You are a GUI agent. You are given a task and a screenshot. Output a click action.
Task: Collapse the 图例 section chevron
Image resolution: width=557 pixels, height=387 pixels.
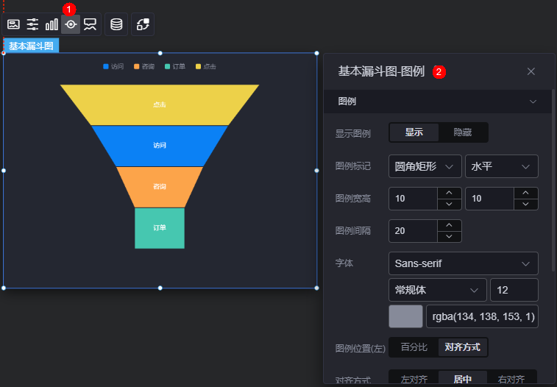533,102
